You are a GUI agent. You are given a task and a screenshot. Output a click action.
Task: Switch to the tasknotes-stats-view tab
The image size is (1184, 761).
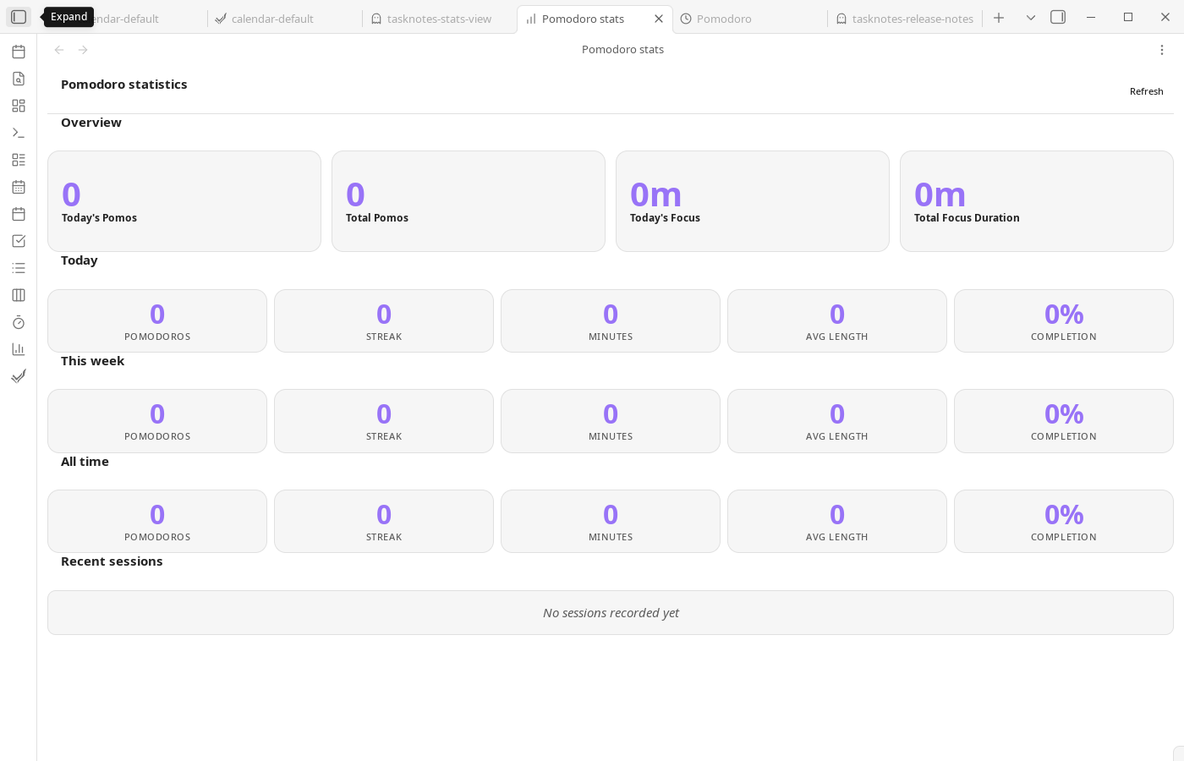coord(438,19)
